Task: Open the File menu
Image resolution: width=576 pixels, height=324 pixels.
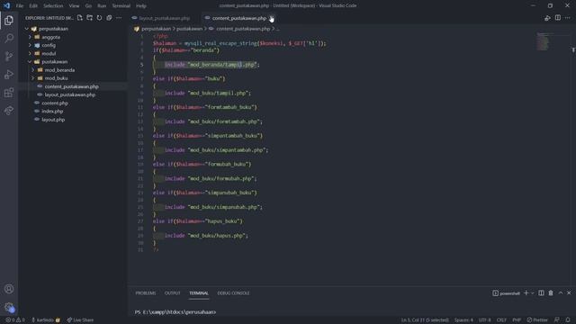Action: [20, 6]
